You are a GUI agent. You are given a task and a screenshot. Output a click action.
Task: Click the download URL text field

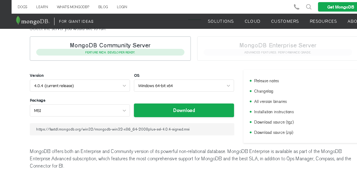click(x=132, y=129)
